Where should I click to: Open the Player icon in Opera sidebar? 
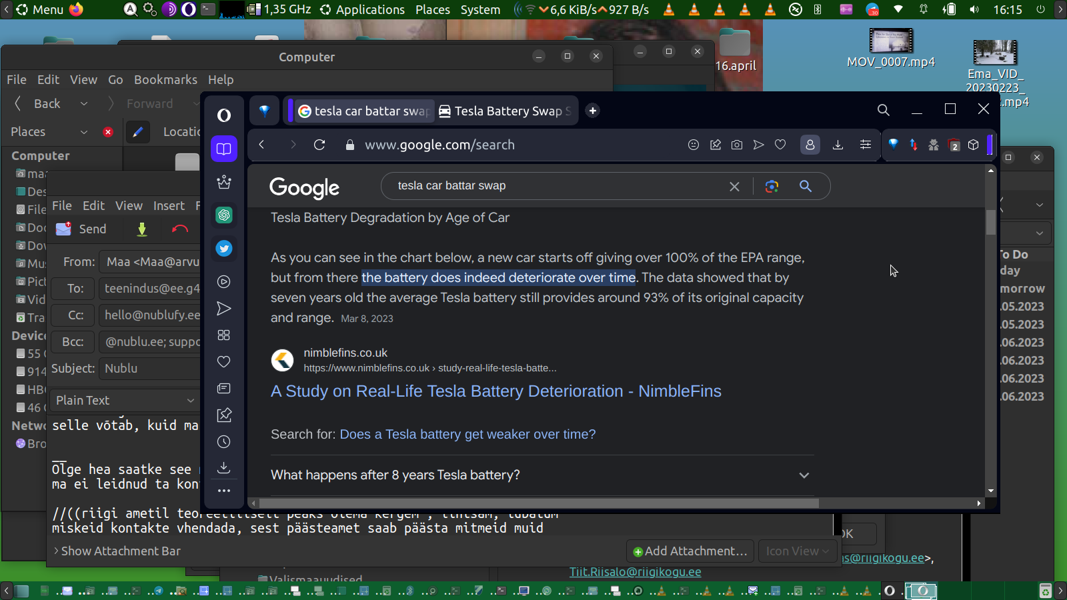224,282
